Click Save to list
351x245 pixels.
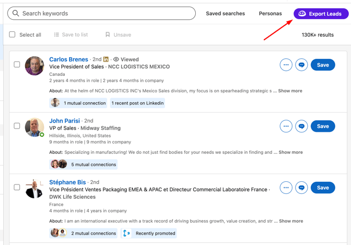click(x=71, y=35)
